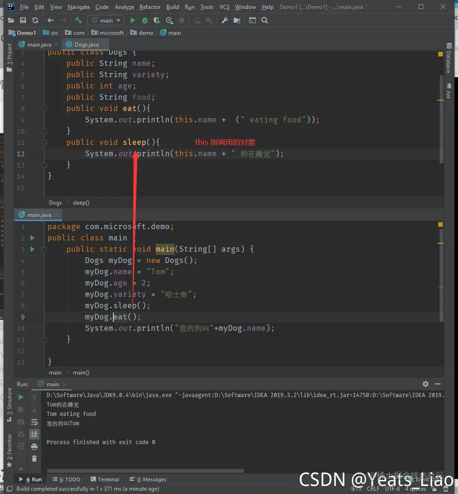Select the demo package breadcrumb
This screenshot has width=458, height=494.
142,33
